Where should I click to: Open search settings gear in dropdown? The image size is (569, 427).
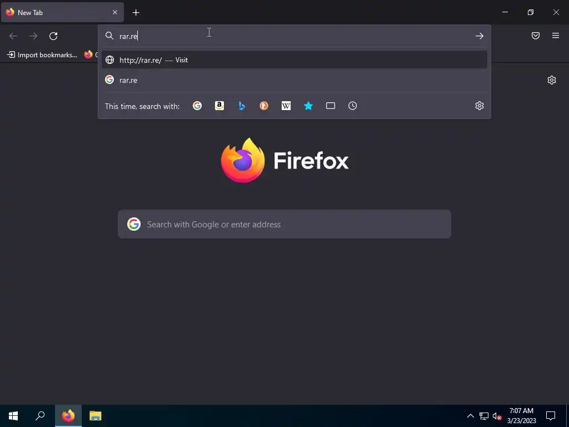[x=480, y=106]
